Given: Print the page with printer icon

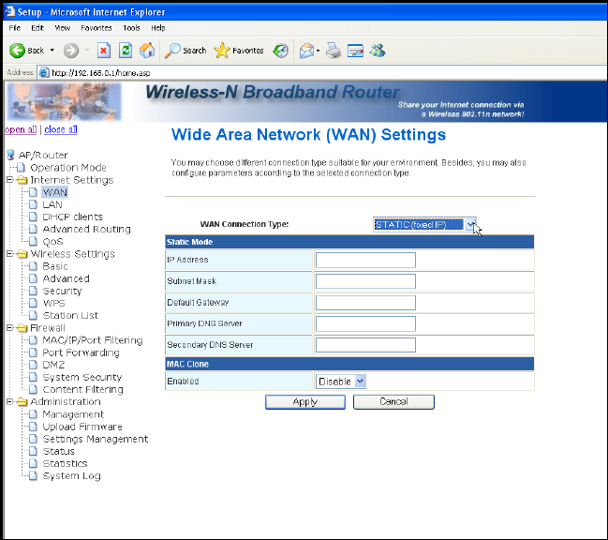Looking at the screenshot, I should click(334, 51).
